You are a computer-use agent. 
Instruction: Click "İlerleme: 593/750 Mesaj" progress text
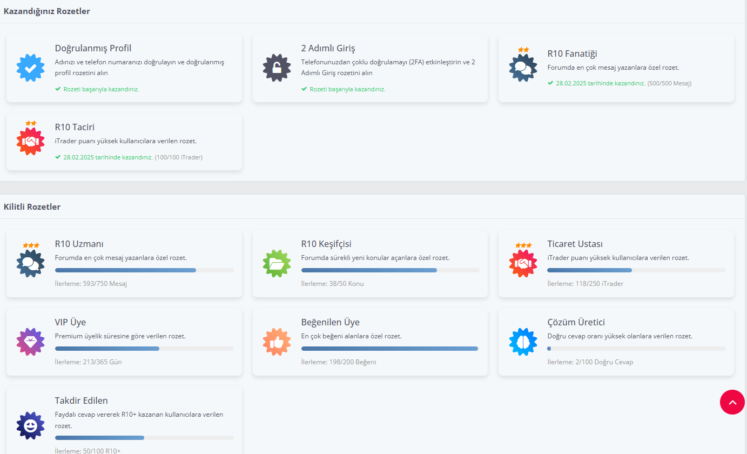click(91, 283)
